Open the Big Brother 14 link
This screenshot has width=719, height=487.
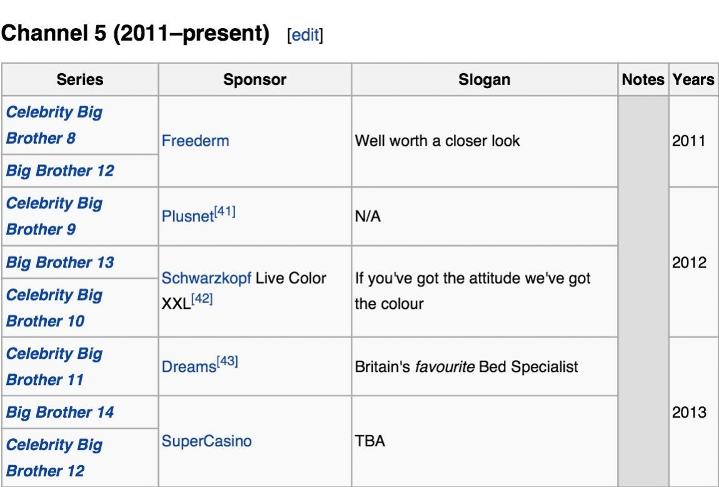click(x=60, y=413)
